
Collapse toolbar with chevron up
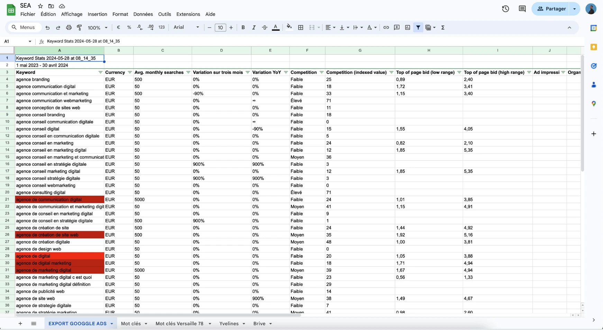[569, 27]
